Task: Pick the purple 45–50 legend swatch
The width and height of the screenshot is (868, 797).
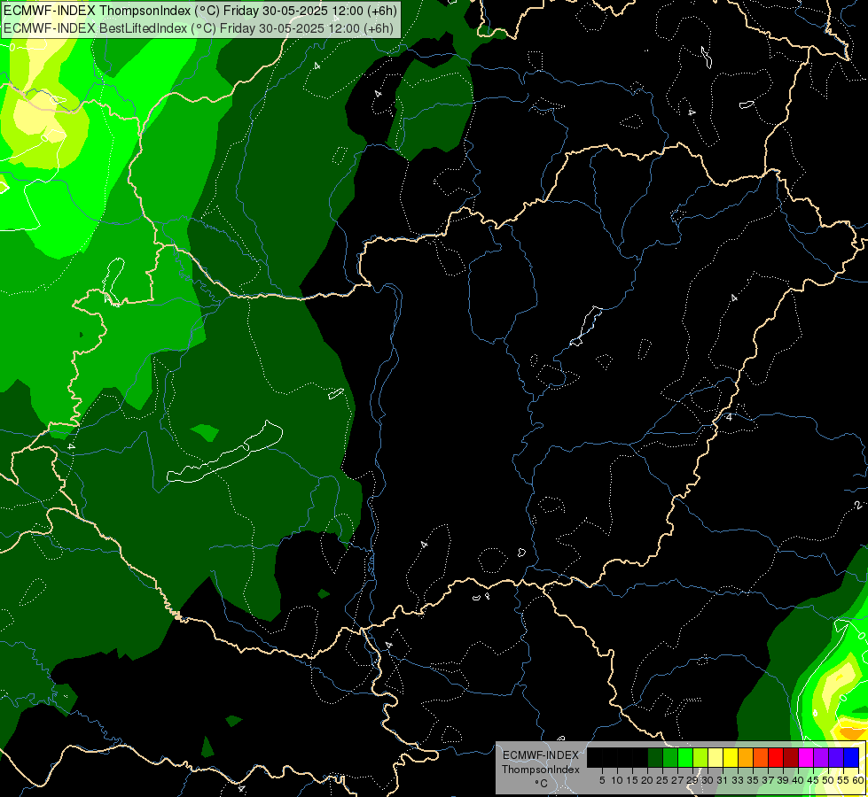Action: point(821,757)
